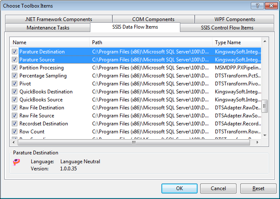Toggle the Partition Processing checkbox
Image resolution: width=280 pixels, height=199 pixels.
[x=14, y=68]
